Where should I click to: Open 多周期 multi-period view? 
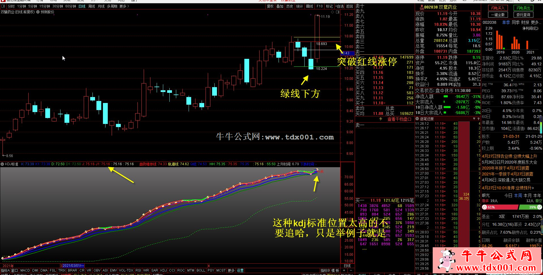[x=112, y=6]
